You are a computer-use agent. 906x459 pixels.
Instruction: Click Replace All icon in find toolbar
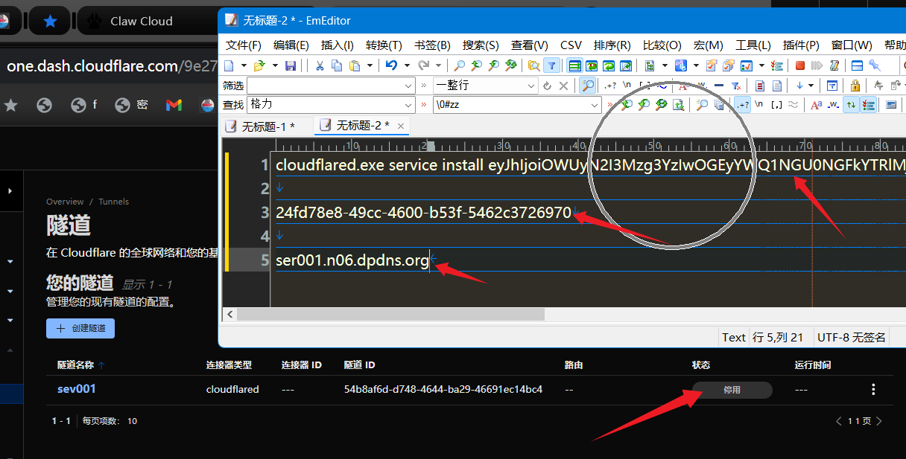point(679,105)
